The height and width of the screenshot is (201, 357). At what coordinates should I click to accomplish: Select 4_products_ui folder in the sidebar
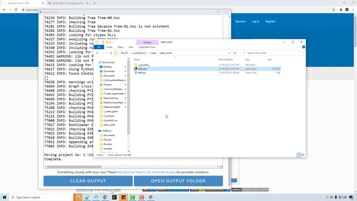[x=110, y=121]
